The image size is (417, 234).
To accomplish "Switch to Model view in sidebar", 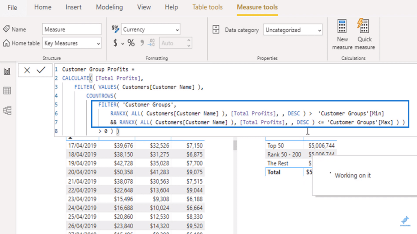I will click(x=7, y=110).
